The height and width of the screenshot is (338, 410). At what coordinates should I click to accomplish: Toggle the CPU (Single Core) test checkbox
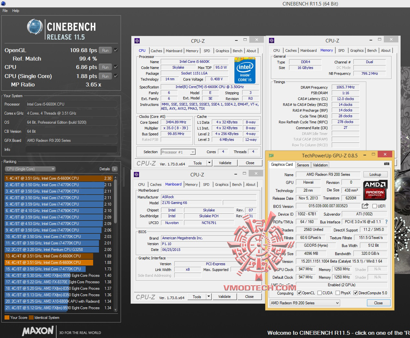pyautogui.click(x=116, y=76)
